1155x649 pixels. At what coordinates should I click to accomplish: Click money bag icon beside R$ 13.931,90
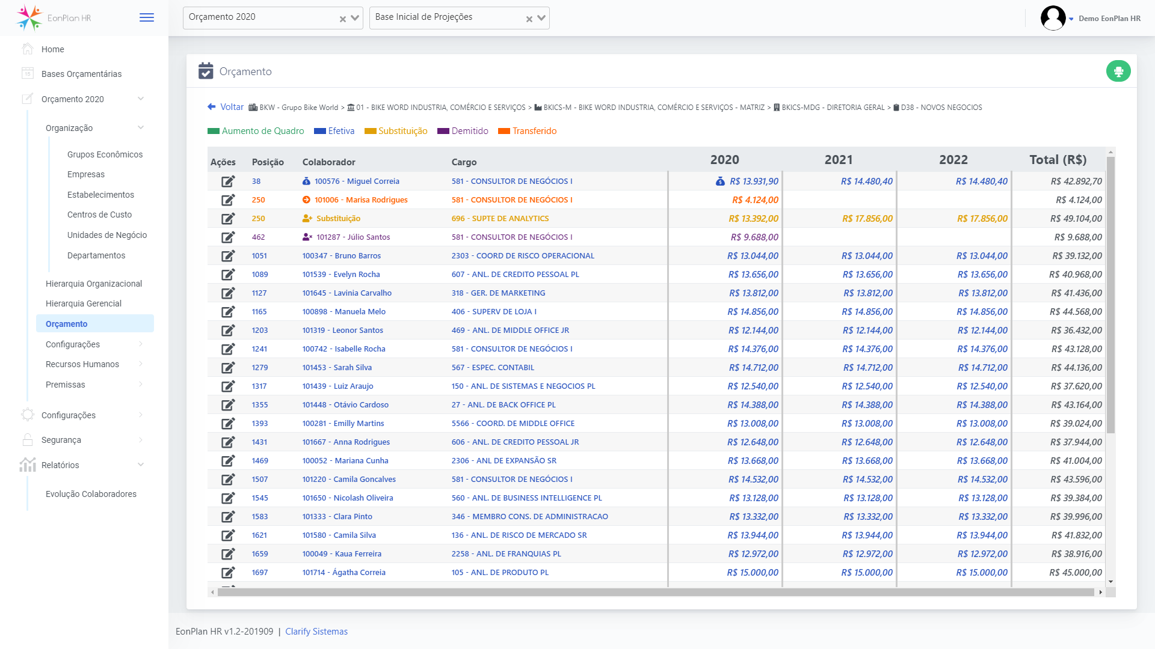point(720,181)
